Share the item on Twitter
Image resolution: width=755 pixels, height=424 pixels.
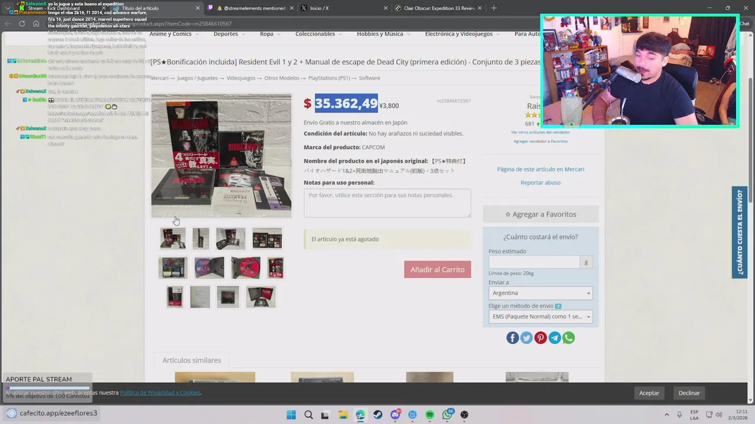[x=526, y=337]
